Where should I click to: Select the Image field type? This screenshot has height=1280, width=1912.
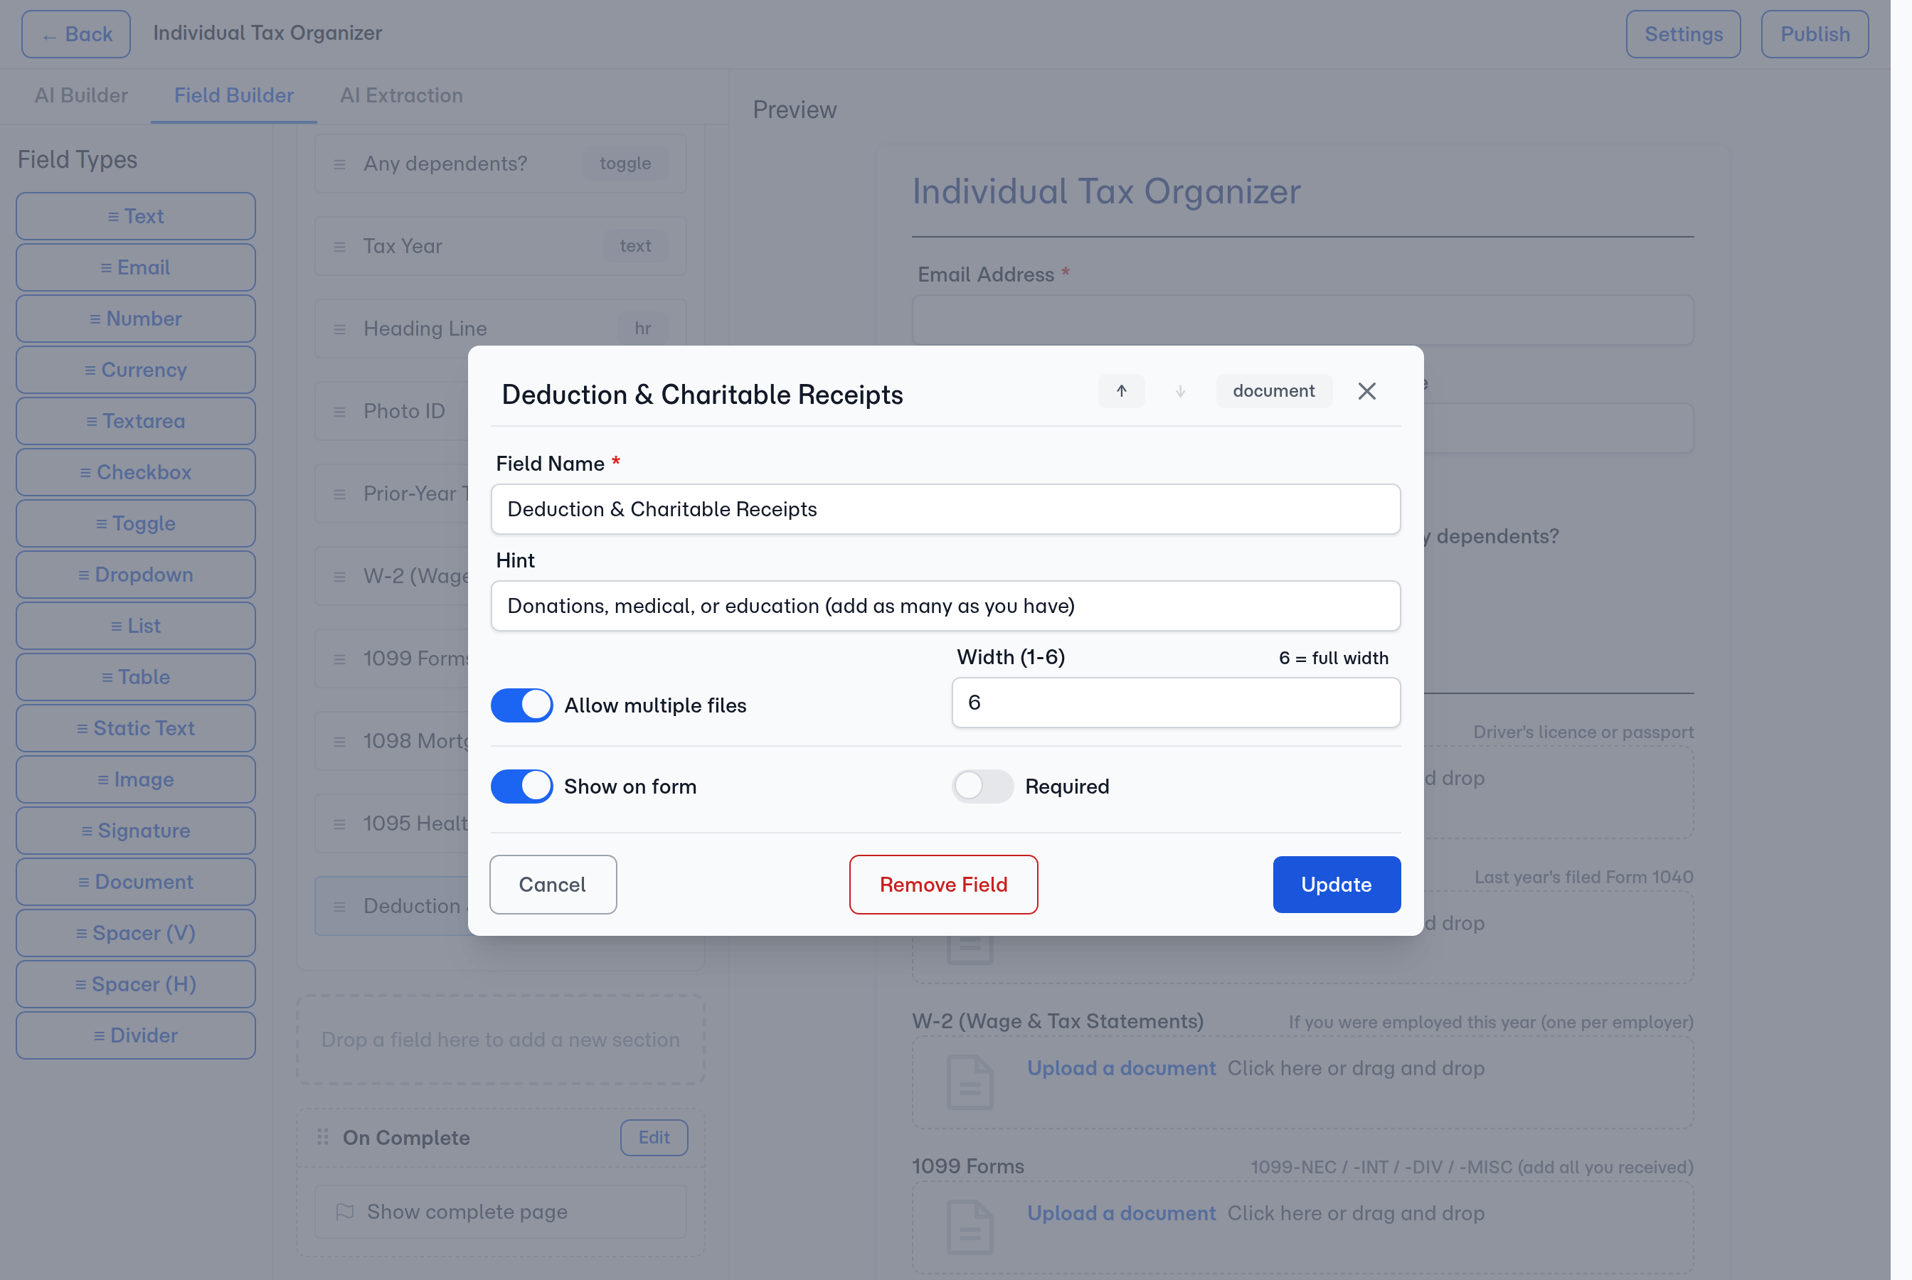136,779
